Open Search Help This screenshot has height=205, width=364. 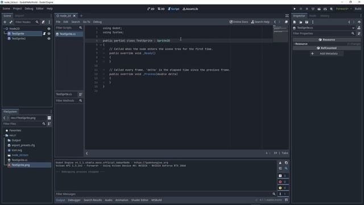260,22
